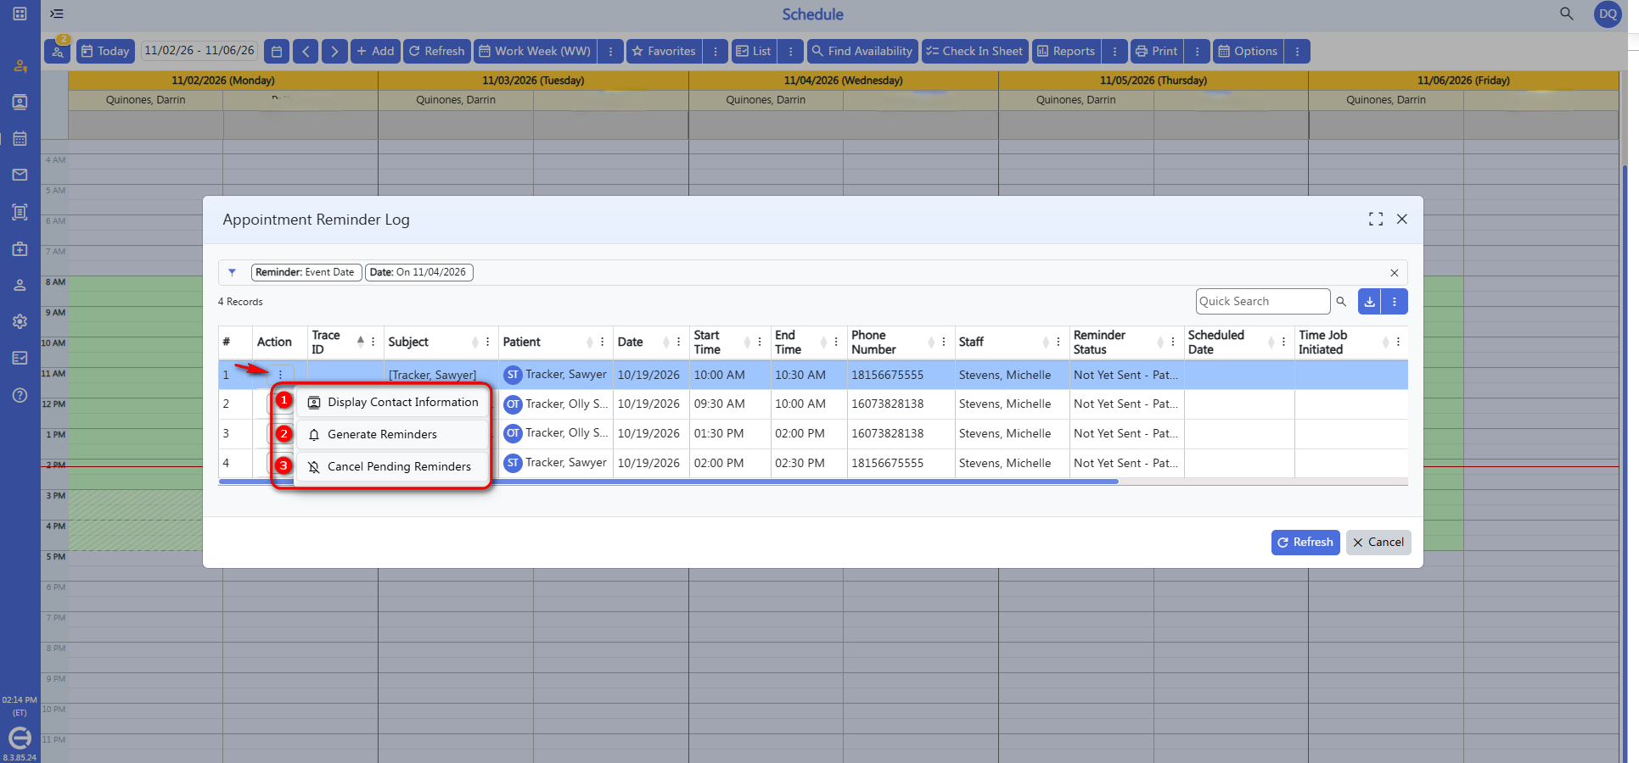Image resolution: width=1639 pixels, height=763 pixels.
Task: Open the calendar date picker icon
Action: (277, 52)
